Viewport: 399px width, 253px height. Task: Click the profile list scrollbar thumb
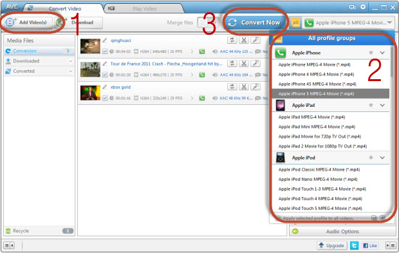point(392,62)
